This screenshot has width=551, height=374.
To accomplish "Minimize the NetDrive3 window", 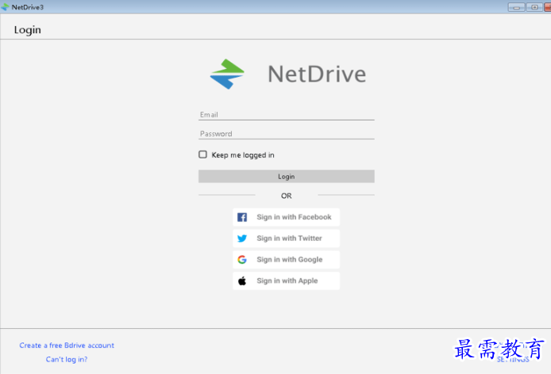I will point(517,7).
